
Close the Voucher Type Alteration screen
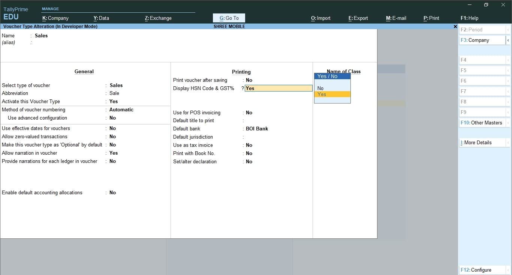[455, 27]
